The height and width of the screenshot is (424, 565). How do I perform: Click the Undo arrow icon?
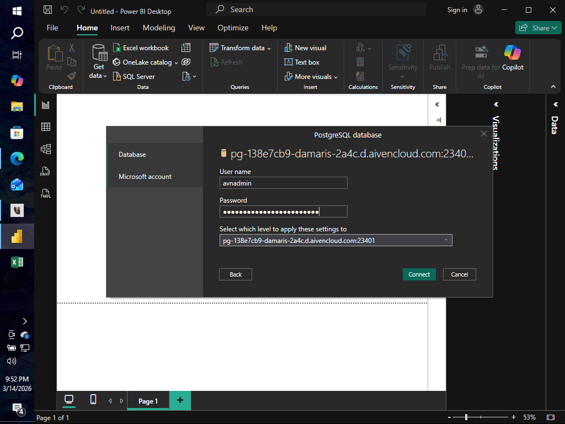(65, 10)
